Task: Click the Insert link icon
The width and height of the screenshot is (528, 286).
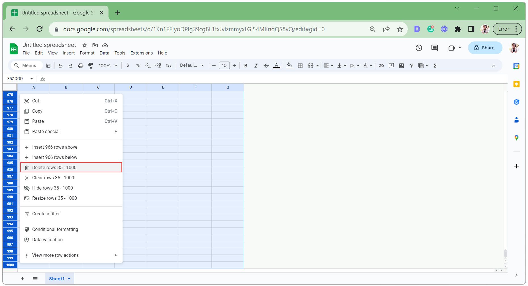Action: pos(381,66)
